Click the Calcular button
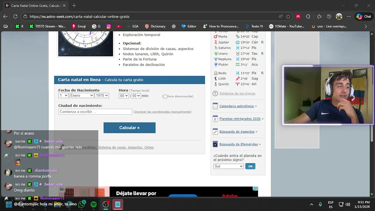375x211 pixels. click(x=129, y=128)
